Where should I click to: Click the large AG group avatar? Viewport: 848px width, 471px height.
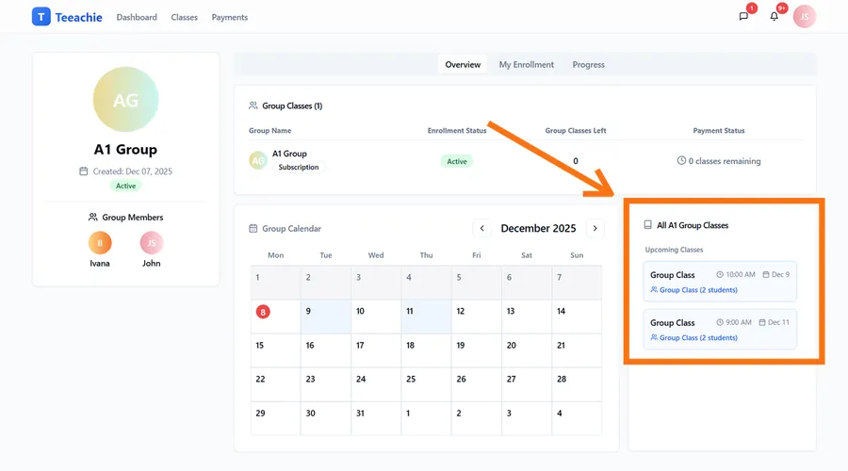(125, 100)
